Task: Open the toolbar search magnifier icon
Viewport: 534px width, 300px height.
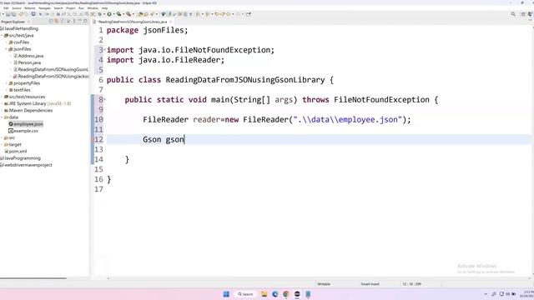Action: coord(513,14)
